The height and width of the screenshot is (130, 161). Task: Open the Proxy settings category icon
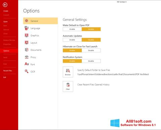click(26, 57)
